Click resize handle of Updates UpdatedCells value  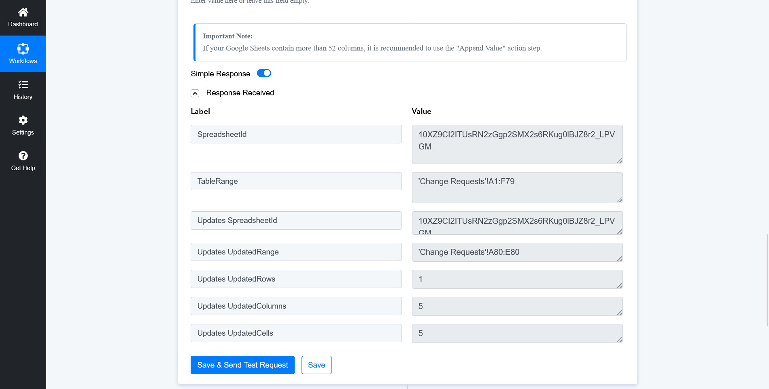(x=619, y=340)
